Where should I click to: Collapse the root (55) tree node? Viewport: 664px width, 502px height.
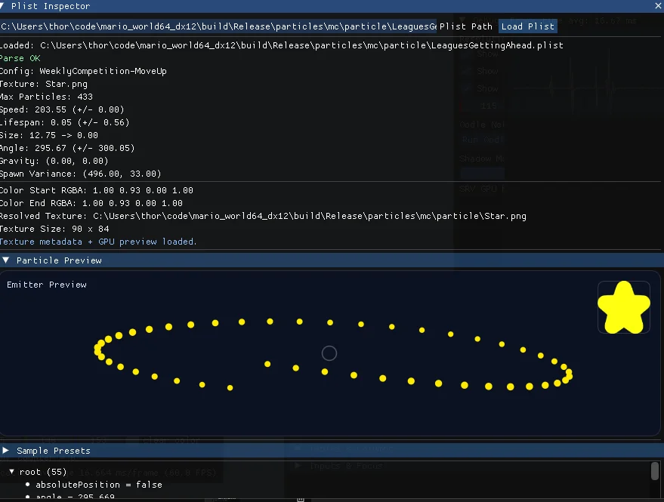(12, 471)
